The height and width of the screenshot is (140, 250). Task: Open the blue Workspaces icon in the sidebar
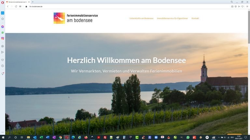pyautogui.click(x=3, y=13)
